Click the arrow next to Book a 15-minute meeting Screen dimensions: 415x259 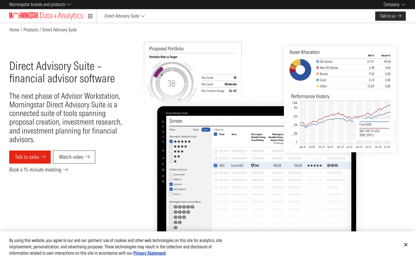(65, 170)
